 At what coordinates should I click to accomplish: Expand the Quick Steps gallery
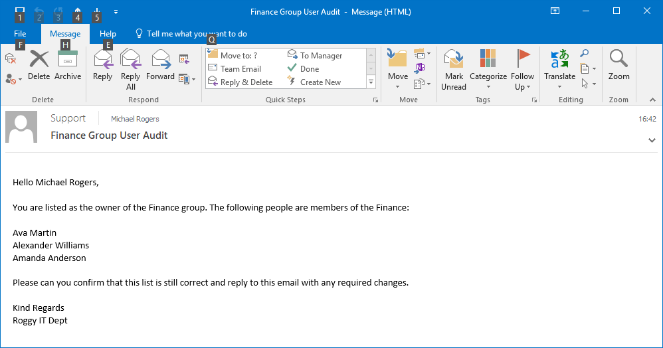coord(371,82)
